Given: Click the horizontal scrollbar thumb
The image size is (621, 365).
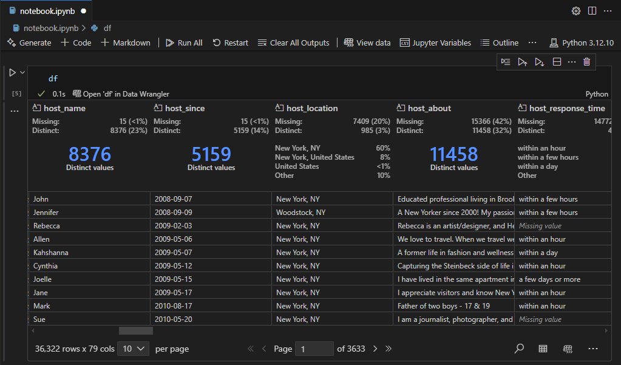Looking at the screenshot, I should [136, 330].
